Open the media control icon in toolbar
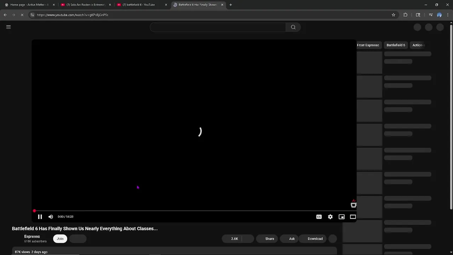The width and height of the screenshot is (453, 255). [x=431, y=15]
